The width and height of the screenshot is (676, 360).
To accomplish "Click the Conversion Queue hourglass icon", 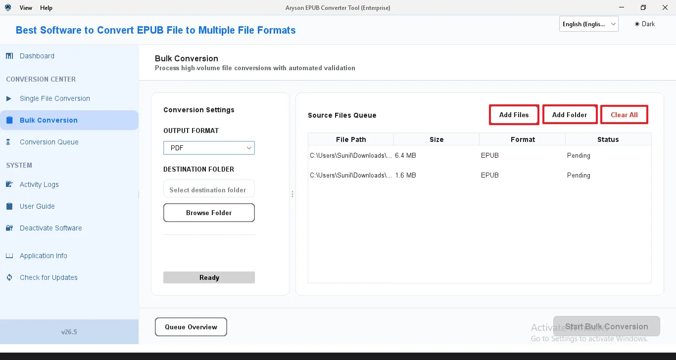I will pos(8,142).
